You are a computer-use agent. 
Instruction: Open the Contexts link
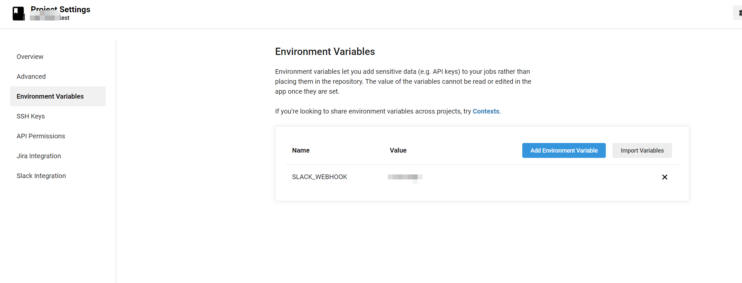pyautogui.click(x=486, y=111)
